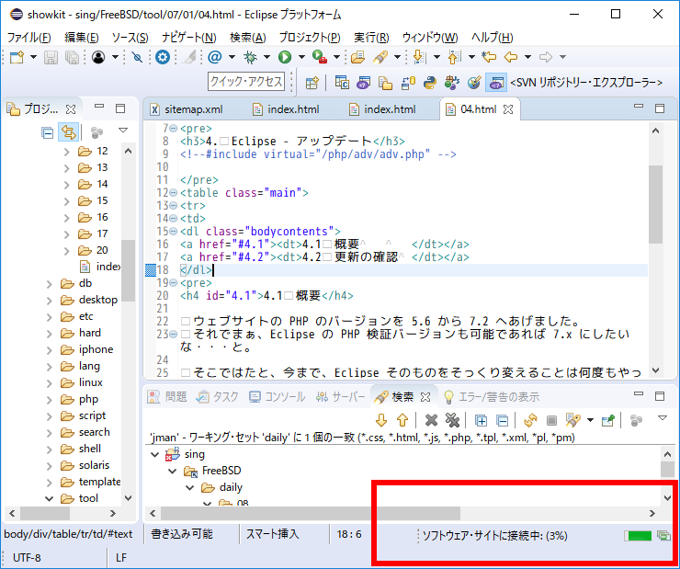Screen dimensions: 680x569
Task: Maximize the editor area
Action: 660,108
